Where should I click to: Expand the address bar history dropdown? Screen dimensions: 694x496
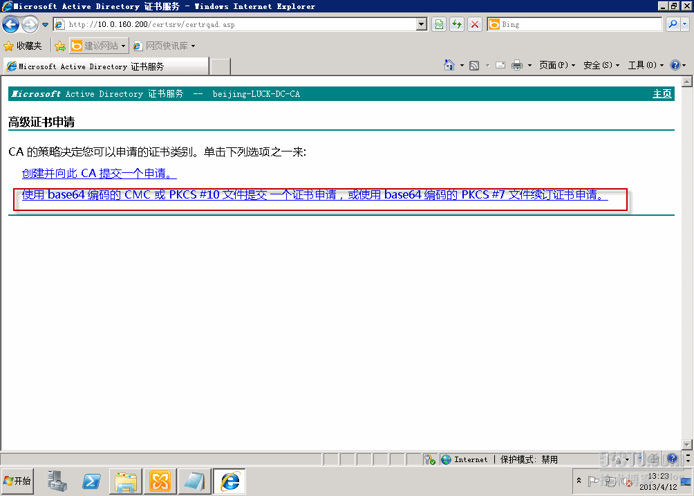click(x=422, y=24)
